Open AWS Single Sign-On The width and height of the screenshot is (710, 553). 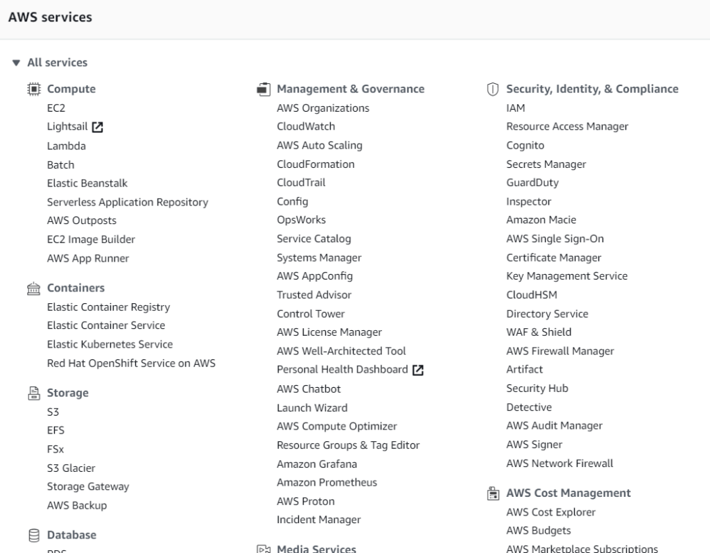[x=555, y=239]
